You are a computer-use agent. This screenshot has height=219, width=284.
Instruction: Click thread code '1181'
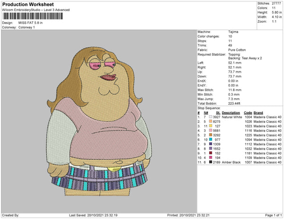point(248,153)
